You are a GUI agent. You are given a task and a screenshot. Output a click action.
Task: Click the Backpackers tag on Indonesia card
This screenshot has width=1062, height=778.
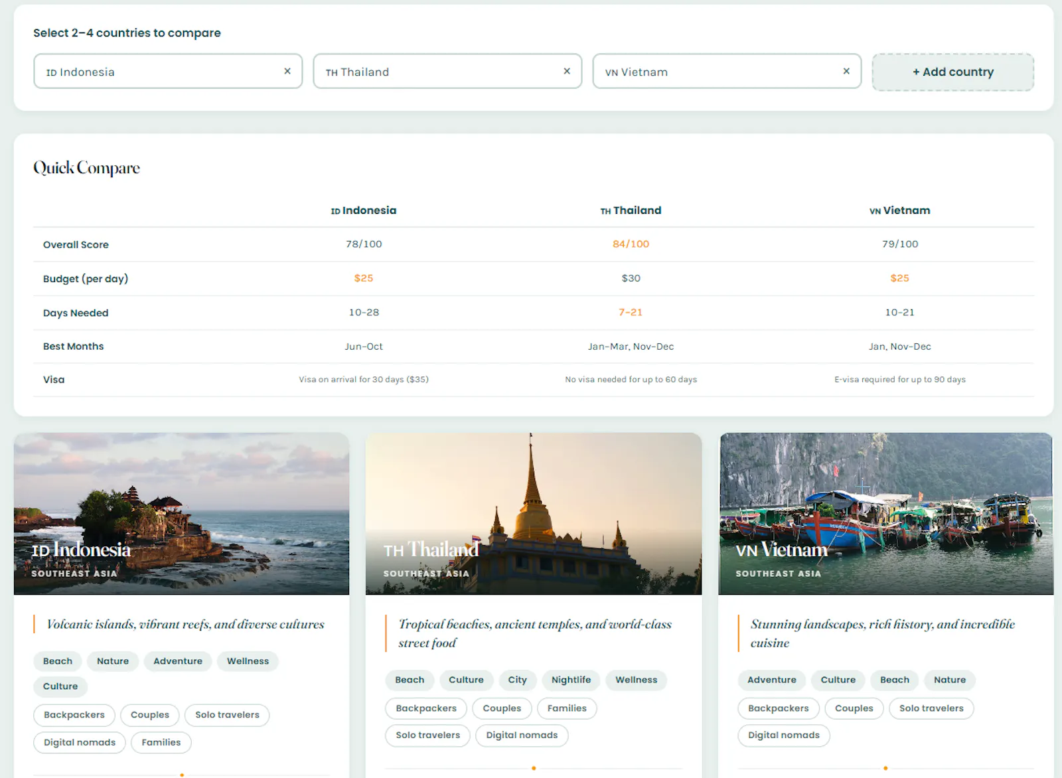point(74,715)
